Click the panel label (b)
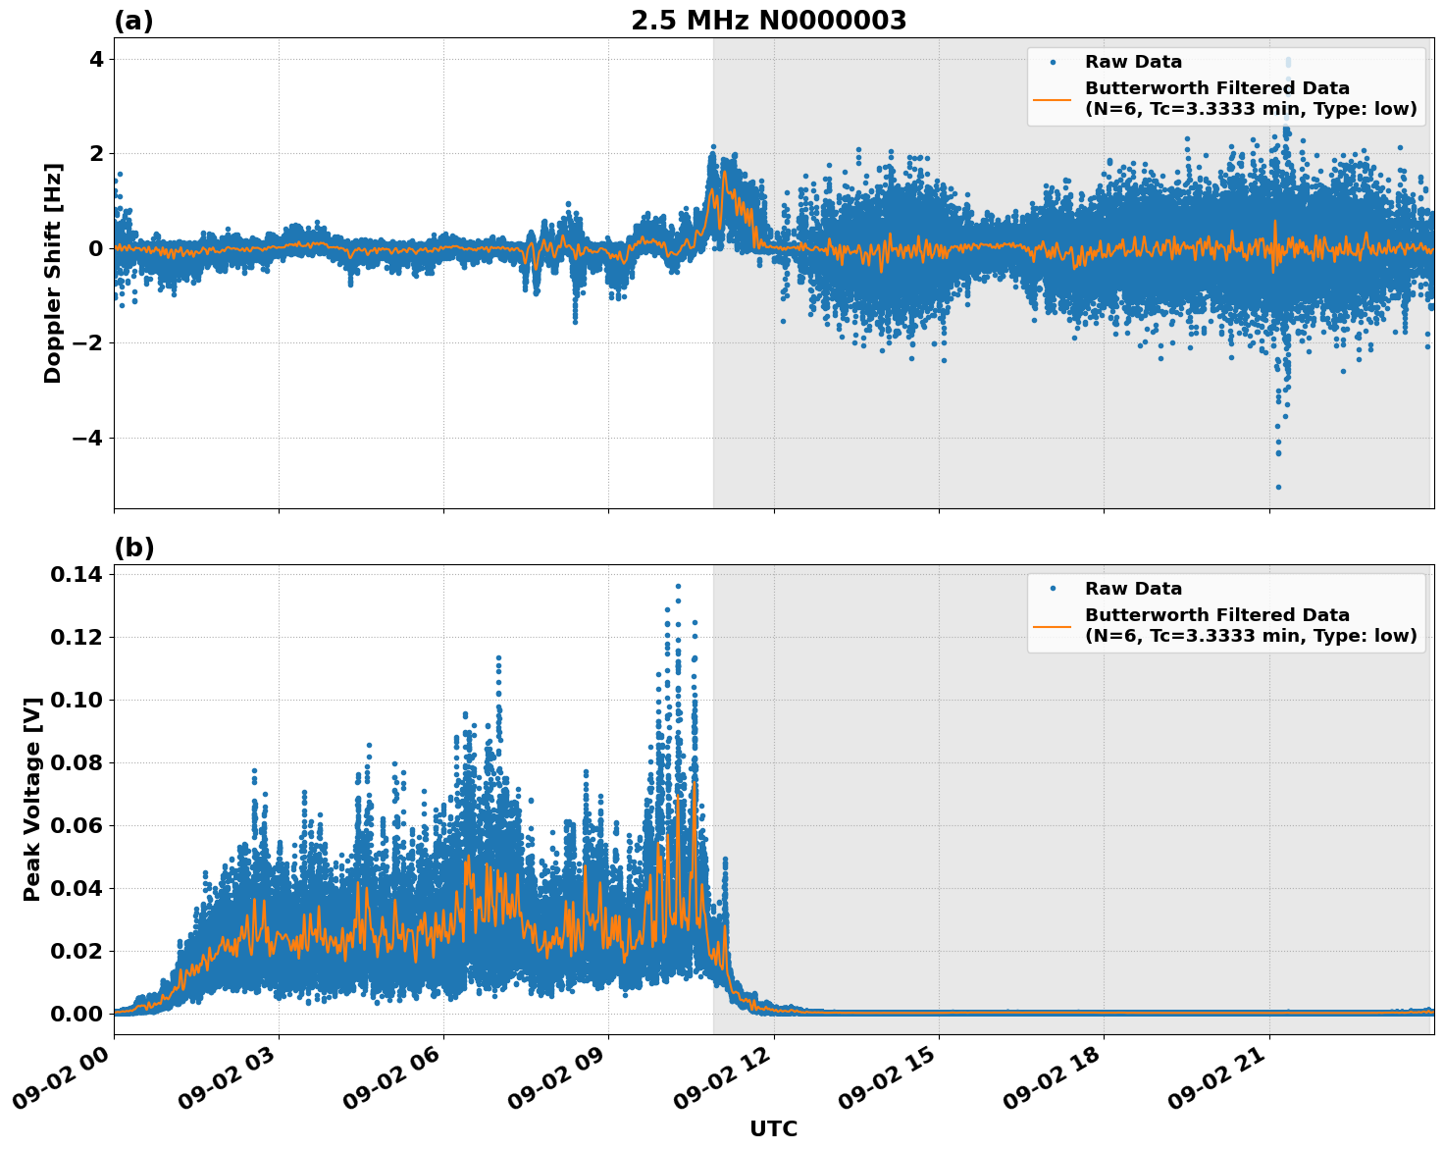The width and height of the screenshot is (1443, 1150). [134, 548]
